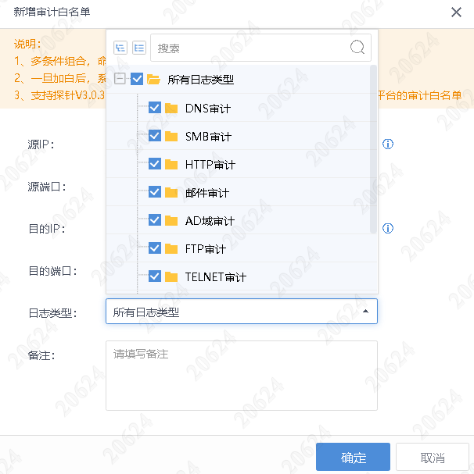Click the collapse-all list icon
The height and width of the screenshot is (474, 474).
click(x=139, y=48)
